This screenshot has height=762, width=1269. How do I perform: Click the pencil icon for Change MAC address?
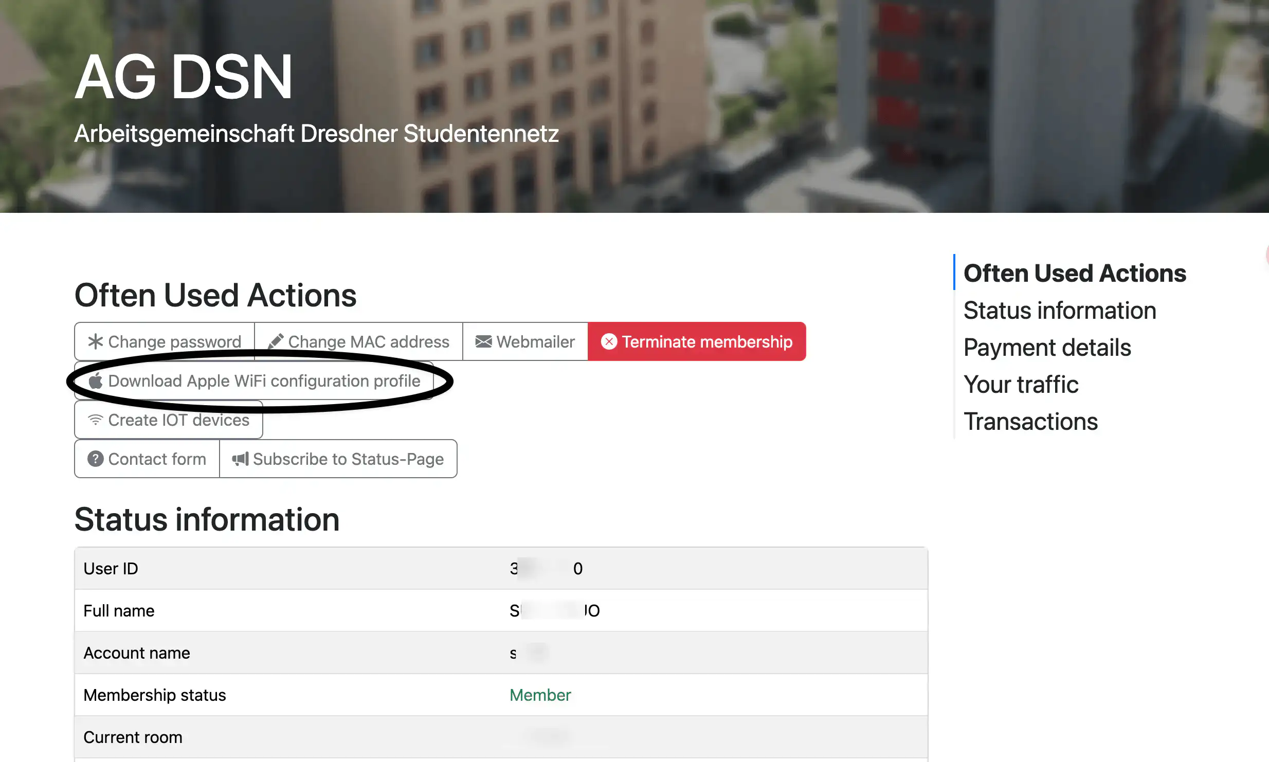pos(276,342)
